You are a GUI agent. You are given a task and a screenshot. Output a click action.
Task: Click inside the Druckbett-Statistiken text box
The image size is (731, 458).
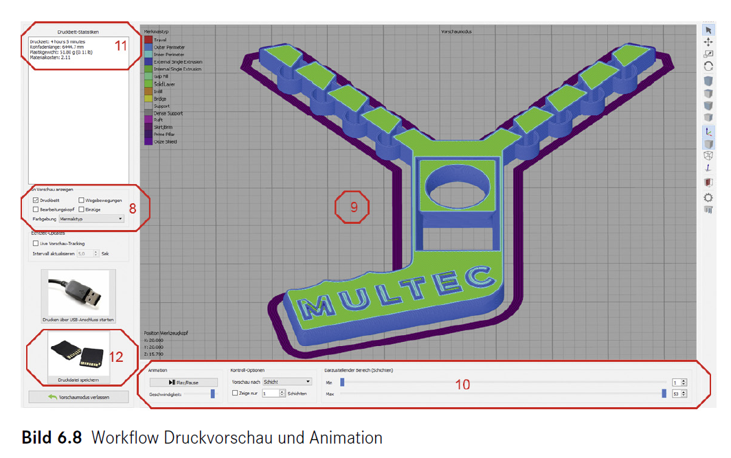78,111
